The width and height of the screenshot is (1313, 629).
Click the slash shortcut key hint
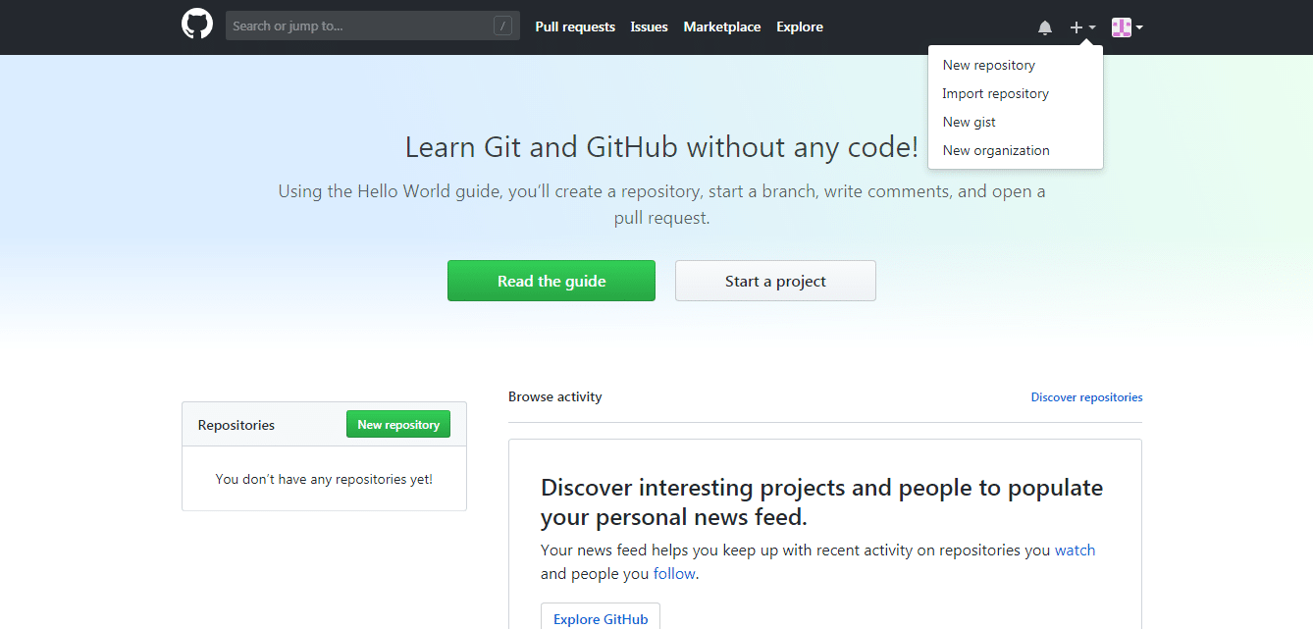(x=502, y=26)
